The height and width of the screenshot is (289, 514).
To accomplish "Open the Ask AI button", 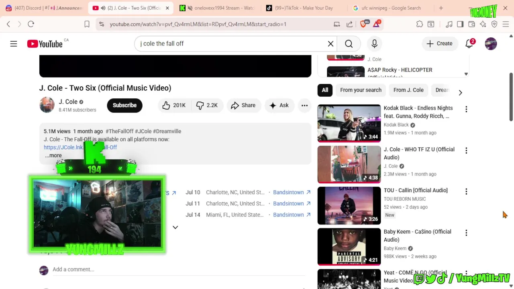I will pyautogui.click(x=279, y=105).
